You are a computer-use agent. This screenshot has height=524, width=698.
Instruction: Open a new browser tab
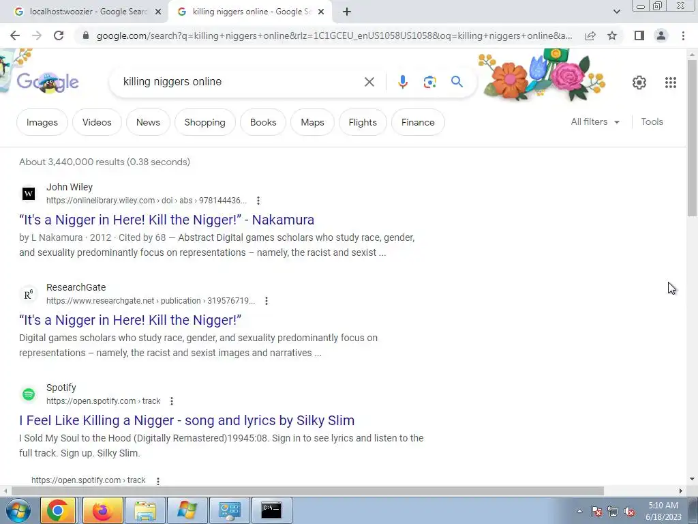pyautogui.click(x=347, y=12)
